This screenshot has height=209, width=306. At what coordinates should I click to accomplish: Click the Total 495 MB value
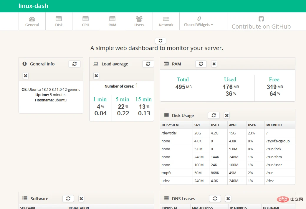[183, 87]
